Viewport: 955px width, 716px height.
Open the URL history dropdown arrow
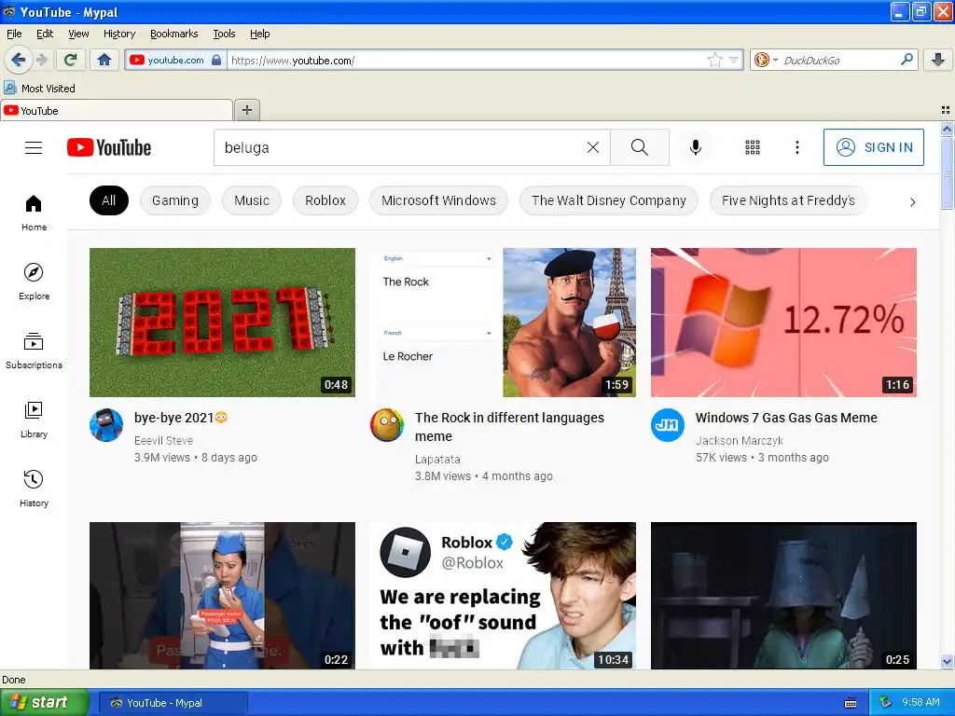click(733, 60)
